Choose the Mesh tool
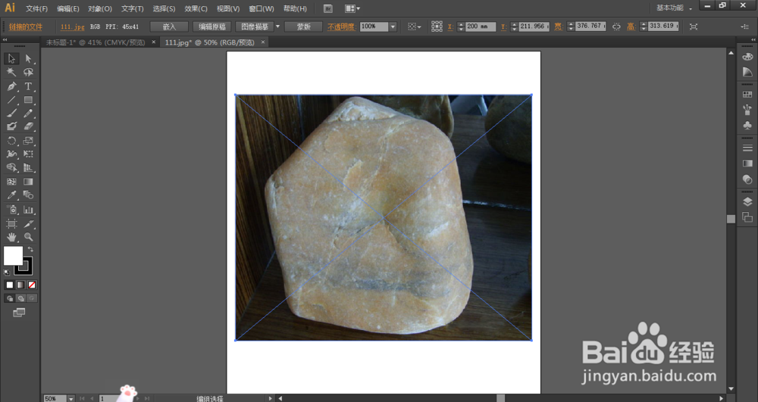The width and height of the screenshot is (758, 402). tap(11, 182)
